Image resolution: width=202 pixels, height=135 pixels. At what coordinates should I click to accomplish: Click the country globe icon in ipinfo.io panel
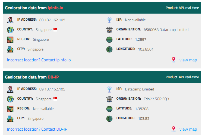coord(10,30)
